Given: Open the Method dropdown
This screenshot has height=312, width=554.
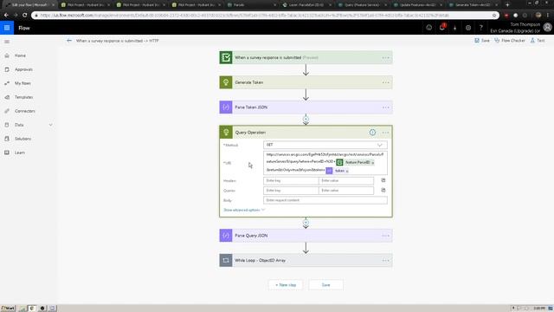Looking at the screenshot, I should [325, 145].
